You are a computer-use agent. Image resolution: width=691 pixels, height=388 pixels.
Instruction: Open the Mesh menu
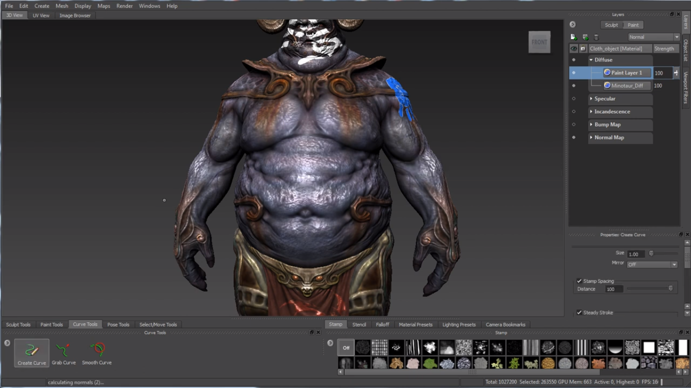[x=62, y=6]
